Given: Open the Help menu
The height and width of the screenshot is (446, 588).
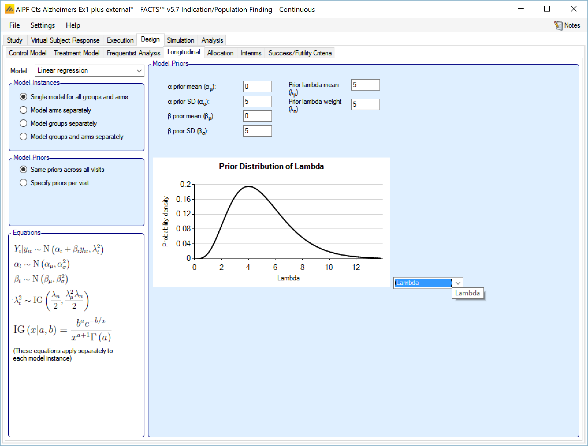Looking at the screenshot, I should (73, 25).
